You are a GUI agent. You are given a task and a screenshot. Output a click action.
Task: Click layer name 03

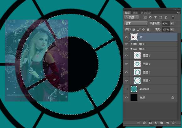[141, 37]
